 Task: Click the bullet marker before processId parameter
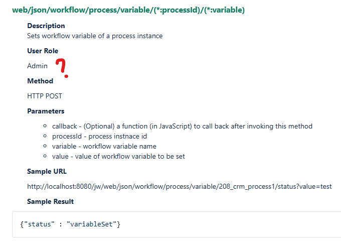(x=46, y=136)
